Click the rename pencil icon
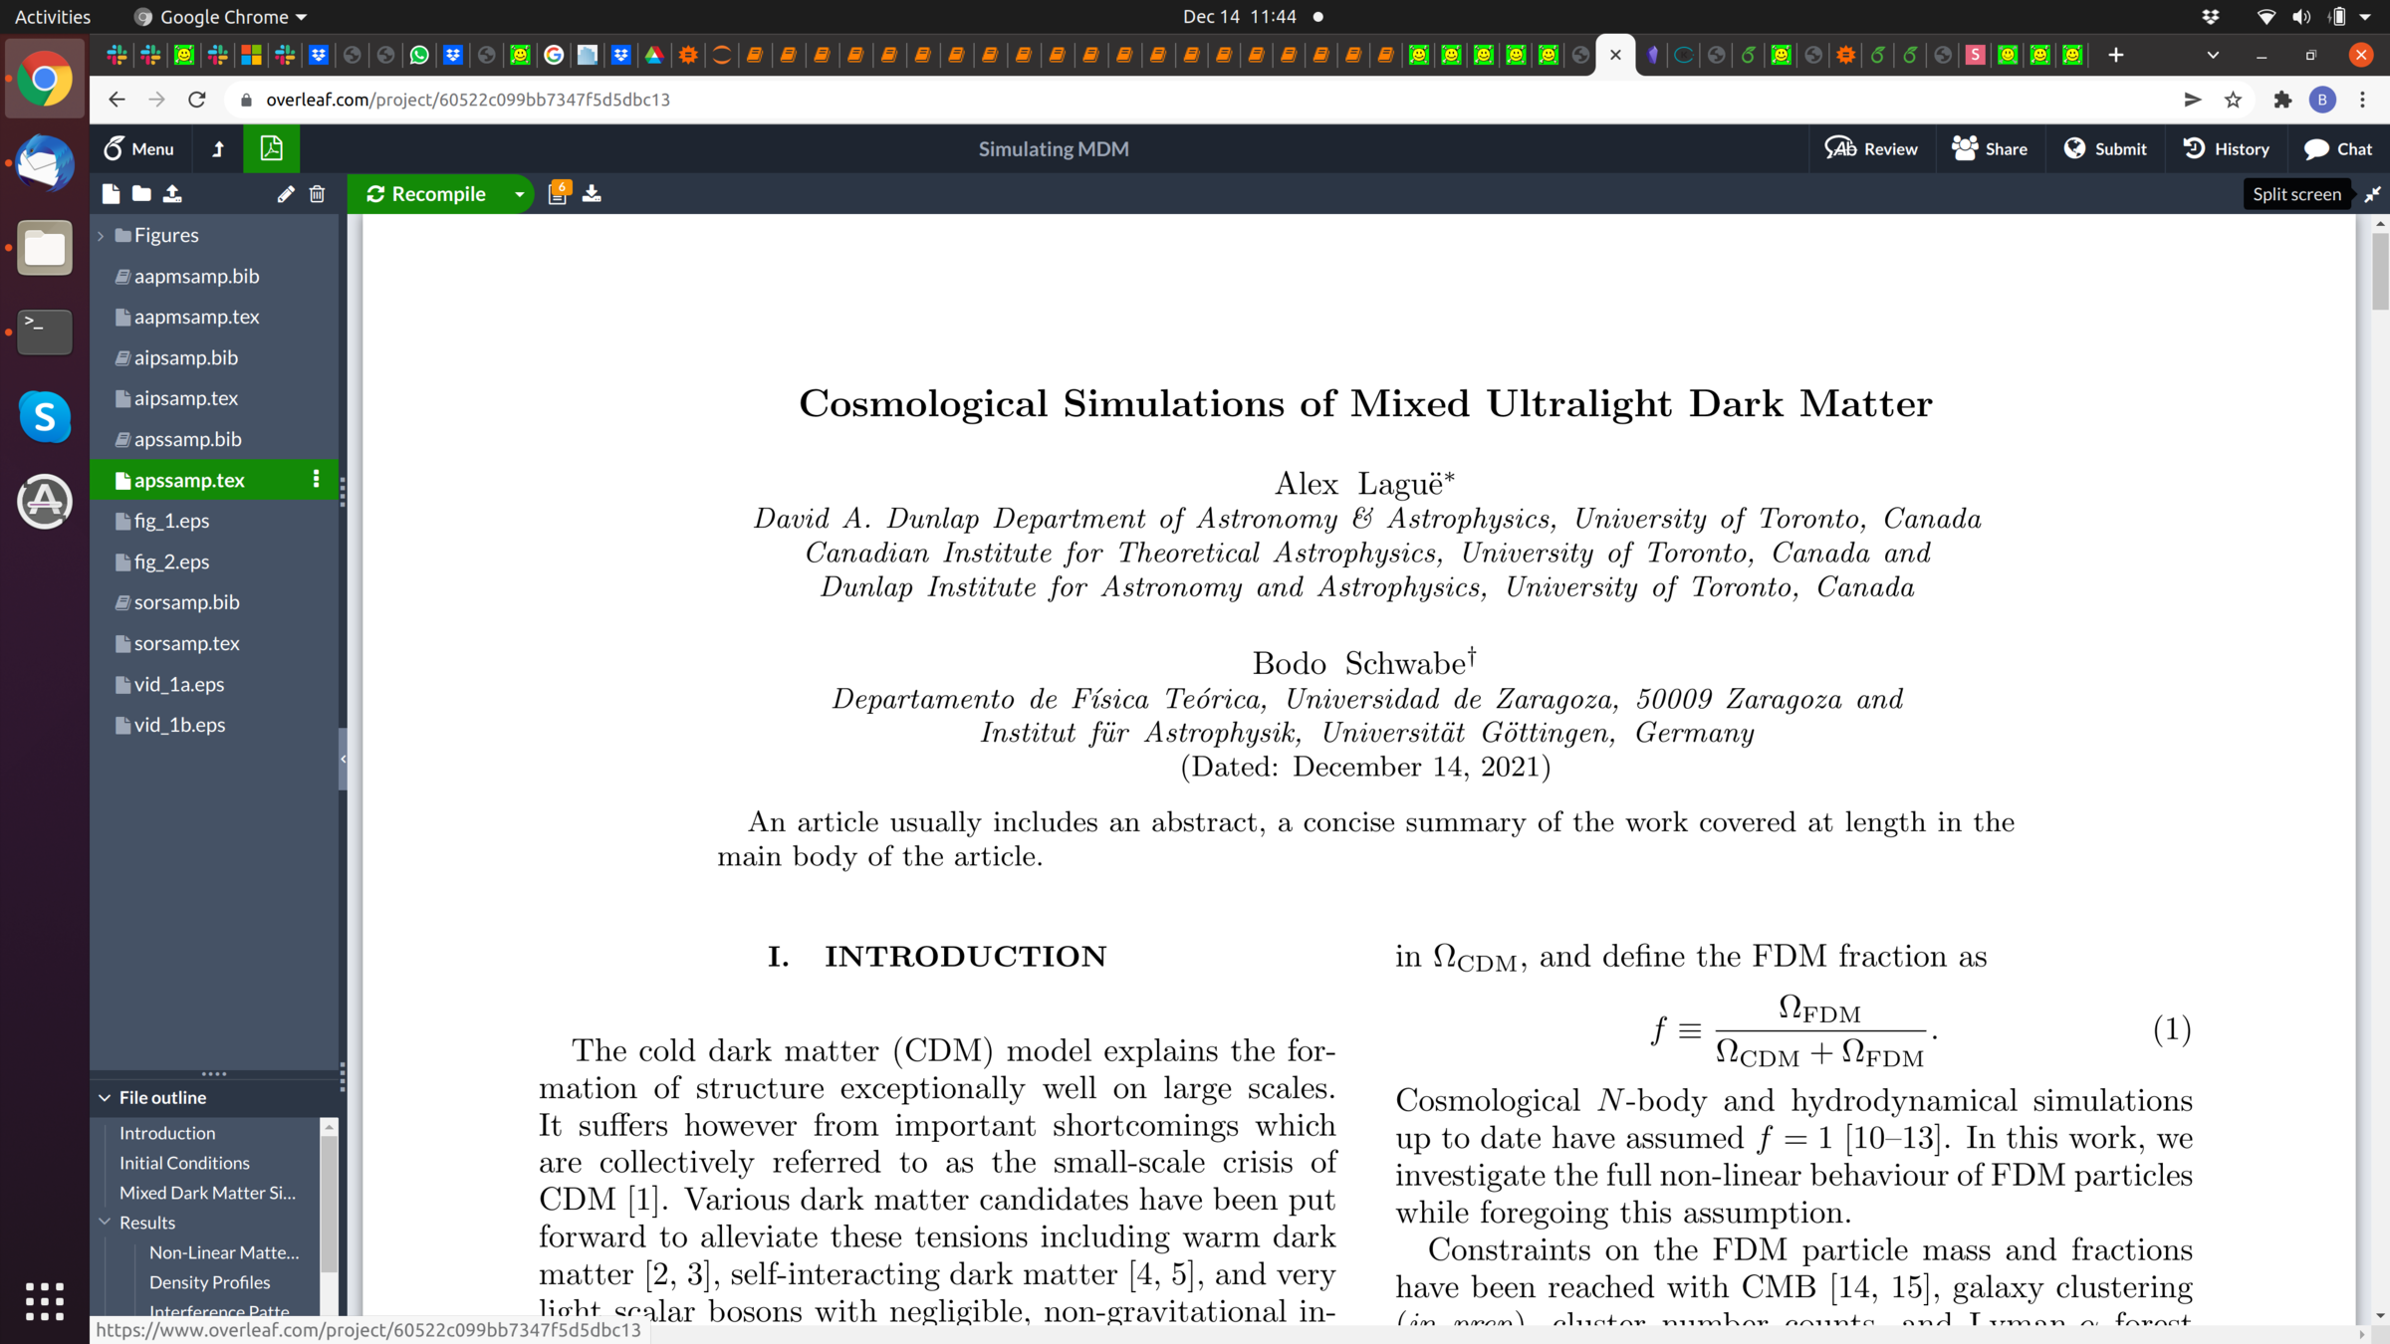2390x1344 pixels. 286,194
